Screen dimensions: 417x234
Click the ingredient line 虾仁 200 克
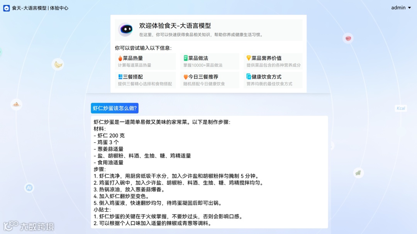coord(109,135)
